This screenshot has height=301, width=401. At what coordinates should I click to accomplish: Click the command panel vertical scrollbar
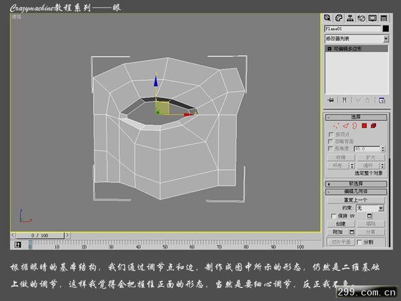point(389,202)
